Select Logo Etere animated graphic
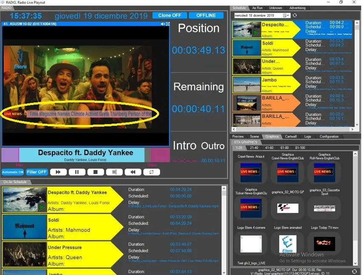This screenshot has width=362, height=275. [288, 244]
